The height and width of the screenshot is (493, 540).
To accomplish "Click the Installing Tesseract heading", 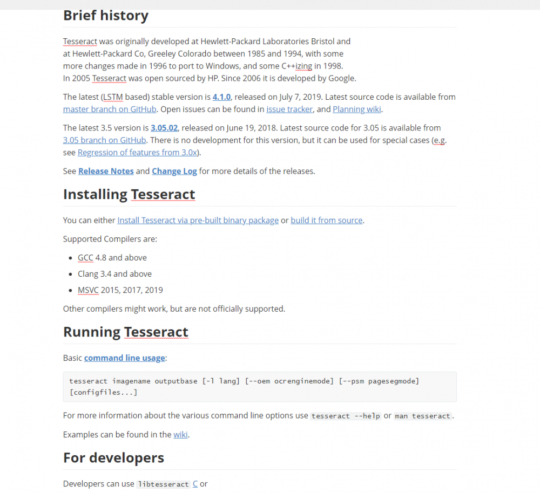I will click(x=129, y=194).
